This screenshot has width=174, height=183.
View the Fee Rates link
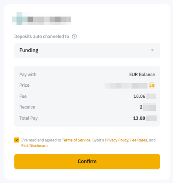(x=139, y=140)
